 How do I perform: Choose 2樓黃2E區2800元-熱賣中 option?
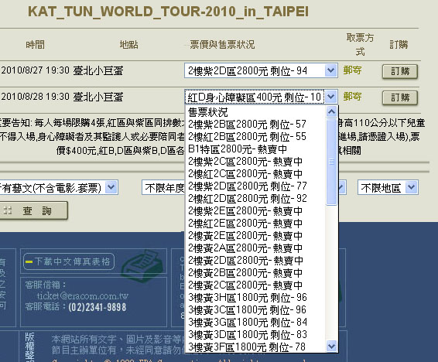[x=255, y=236]
